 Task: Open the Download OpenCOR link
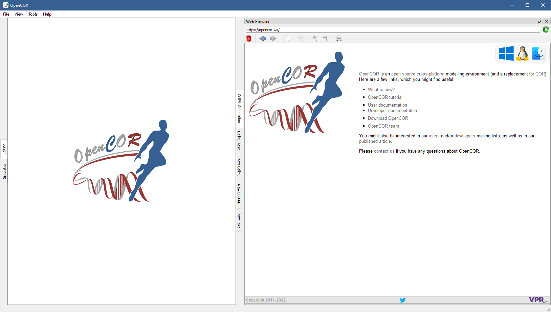[388, 118]
